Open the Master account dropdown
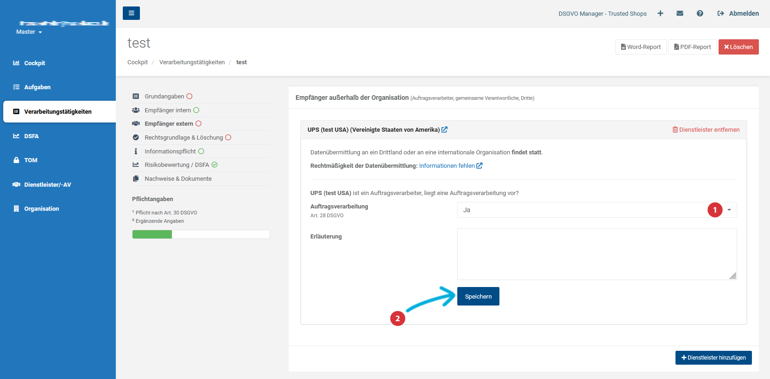Image resolution: width=770 pixels, height=379 pixels. (x=29, y=32)
